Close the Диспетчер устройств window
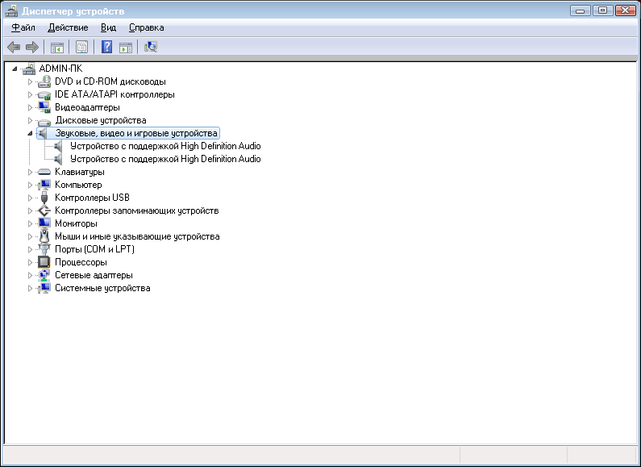 (625, 10)
